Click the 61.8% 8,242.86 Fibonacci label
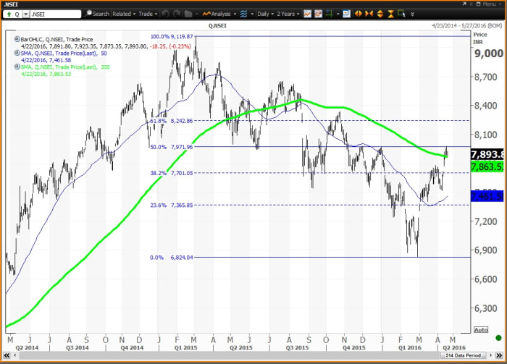Image resolution: width=507 pixels, height=364 pixels. 172,121
